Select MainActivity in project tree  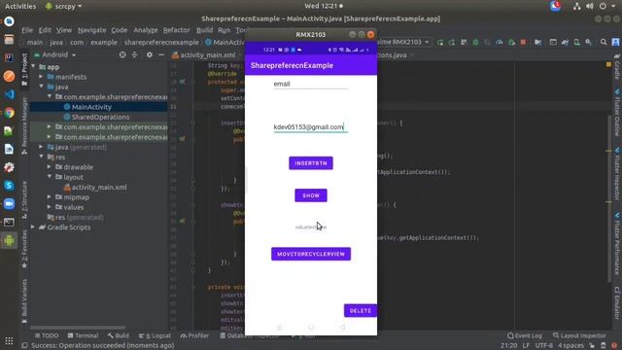91,107
